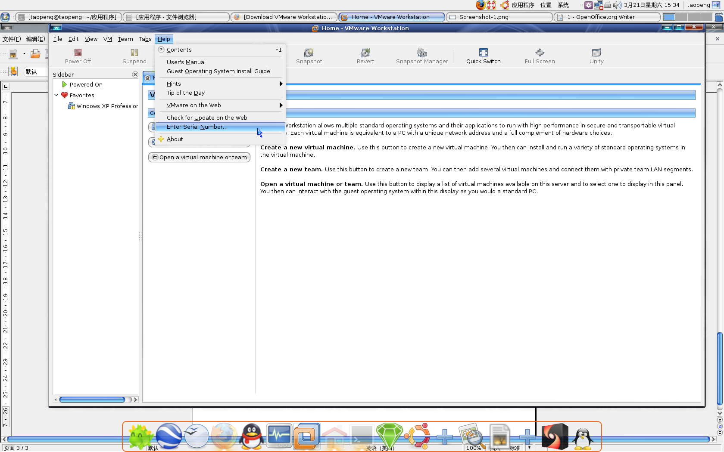Switch to Download VMware Workstation browser window

(284, 17)
